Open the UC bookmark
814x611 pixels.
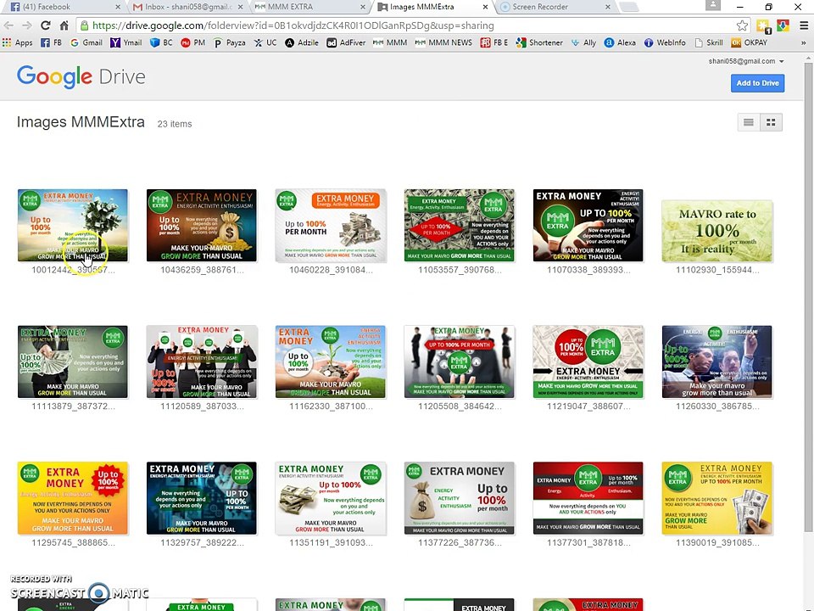click(x=265, y=42)
